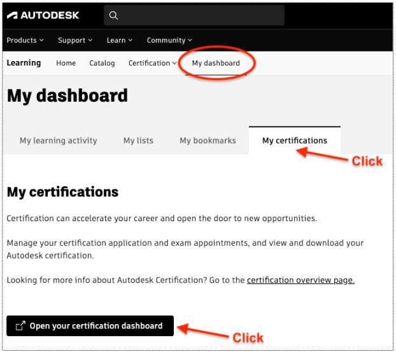Click the external-link icon on the certification dashboard button
Screen dimensions: 396x354
(20, 325)
